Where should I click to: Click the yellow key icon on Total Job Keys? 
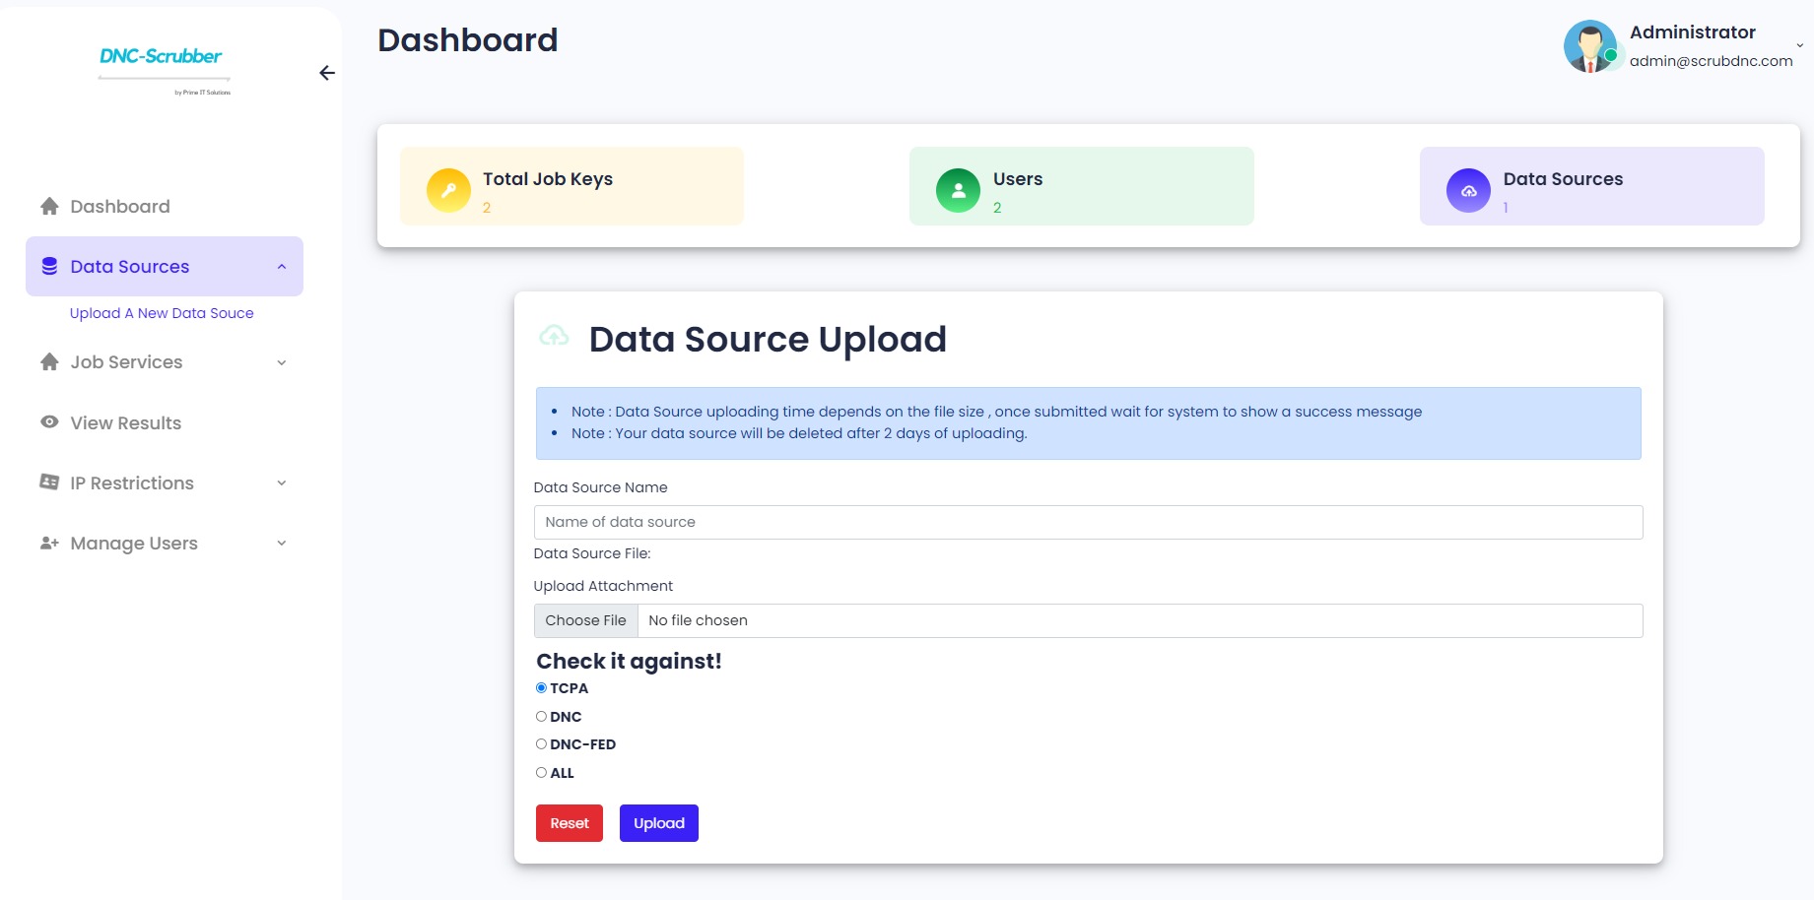[x=448, y=190]
